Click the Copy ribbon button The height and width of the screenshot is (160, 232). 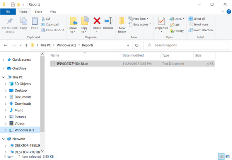[x=23, y=23]
